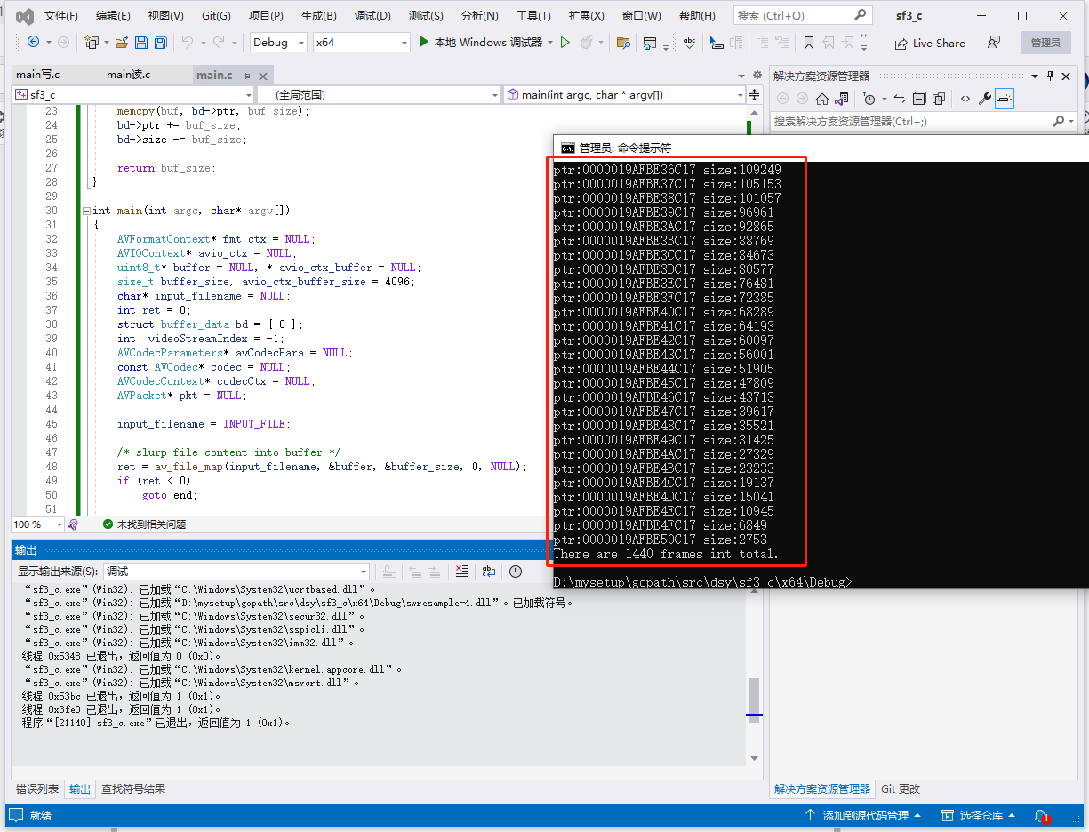This screenshot has height=832, width=1089.
Task: Click the Visual Studio search box
Action: 802,15
